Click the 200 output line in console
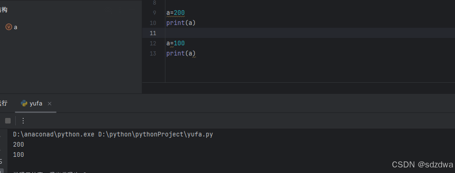 (19, 145)
